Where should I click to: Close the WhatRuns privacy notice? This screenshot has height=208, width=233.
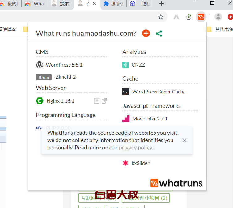184,140
